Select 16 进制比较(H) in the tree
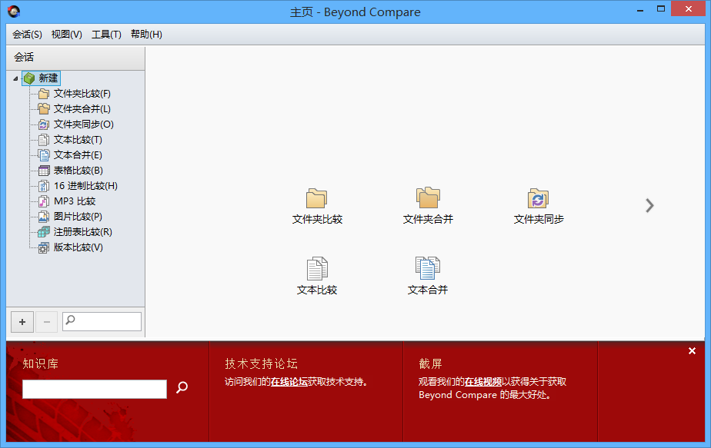The image size is (711, 448). click(85, 186)
